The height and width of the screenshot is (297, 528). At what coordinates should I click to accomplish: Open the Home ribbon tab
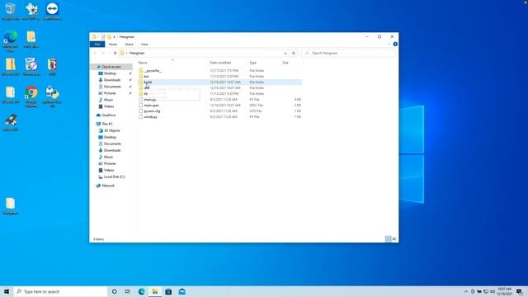click(113, 44)
